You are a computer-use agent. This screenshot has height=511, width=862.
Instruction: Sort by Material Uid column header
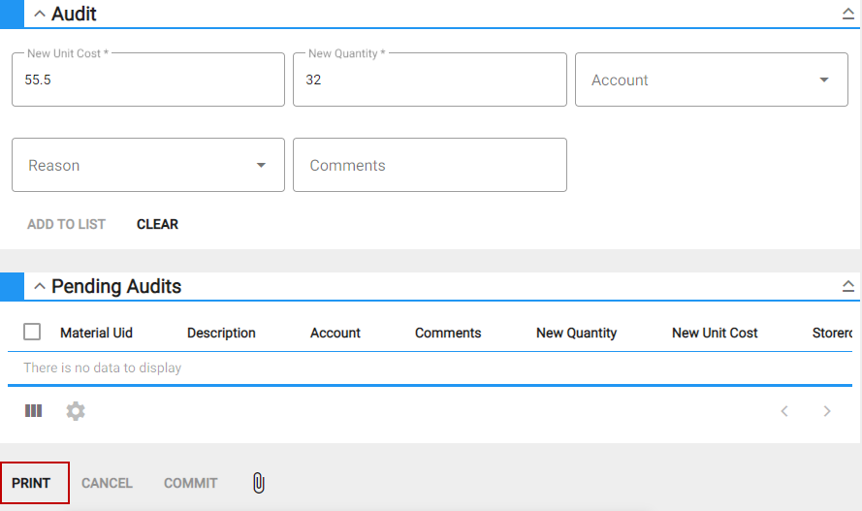[96, 333]
